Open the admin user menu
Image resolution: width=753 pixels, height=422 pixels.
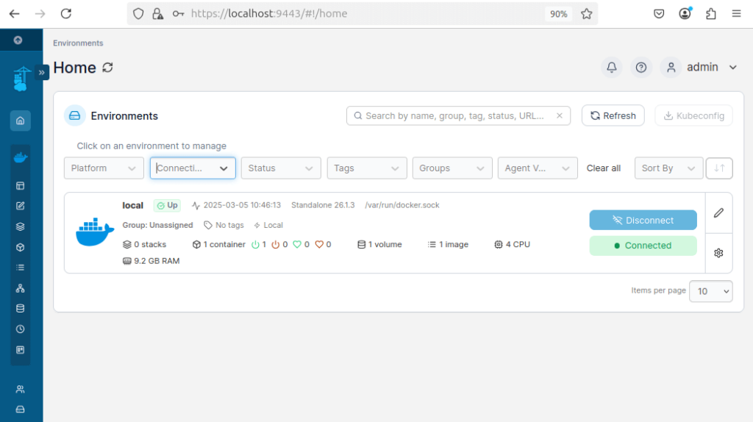[702, 68]
